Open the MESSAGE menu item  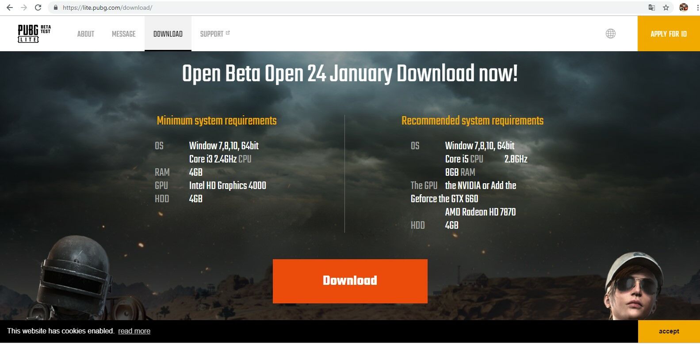(124, 34)
